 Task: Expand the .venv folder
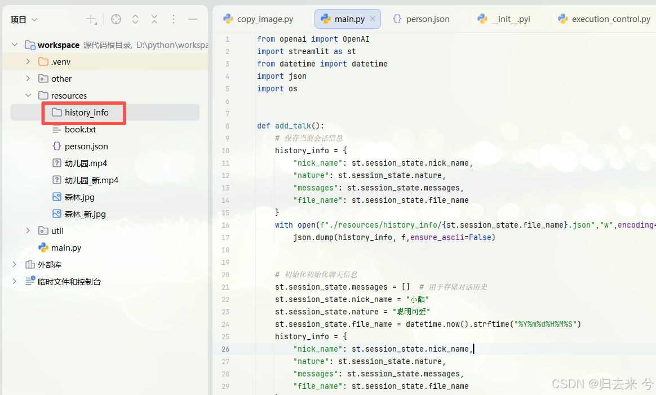(28, 61)
